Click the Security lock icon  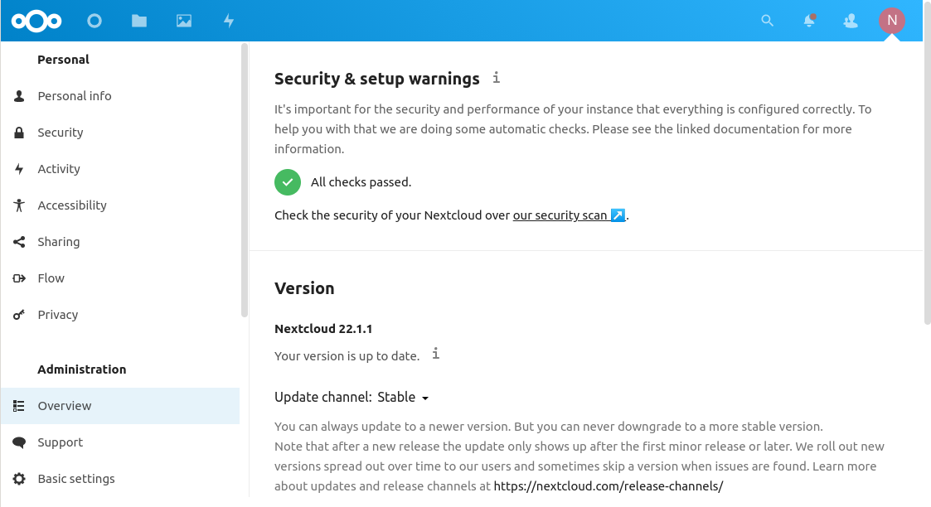coord(19,133)
